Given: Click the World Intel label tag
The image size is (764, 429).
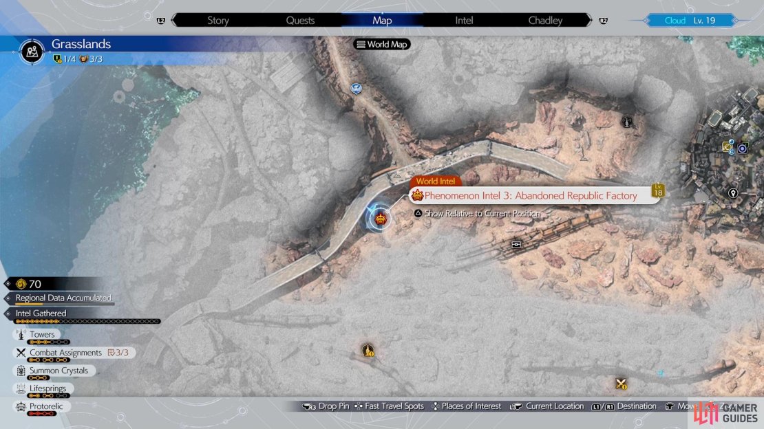Looking at the screenshot, I should point(435,181).
